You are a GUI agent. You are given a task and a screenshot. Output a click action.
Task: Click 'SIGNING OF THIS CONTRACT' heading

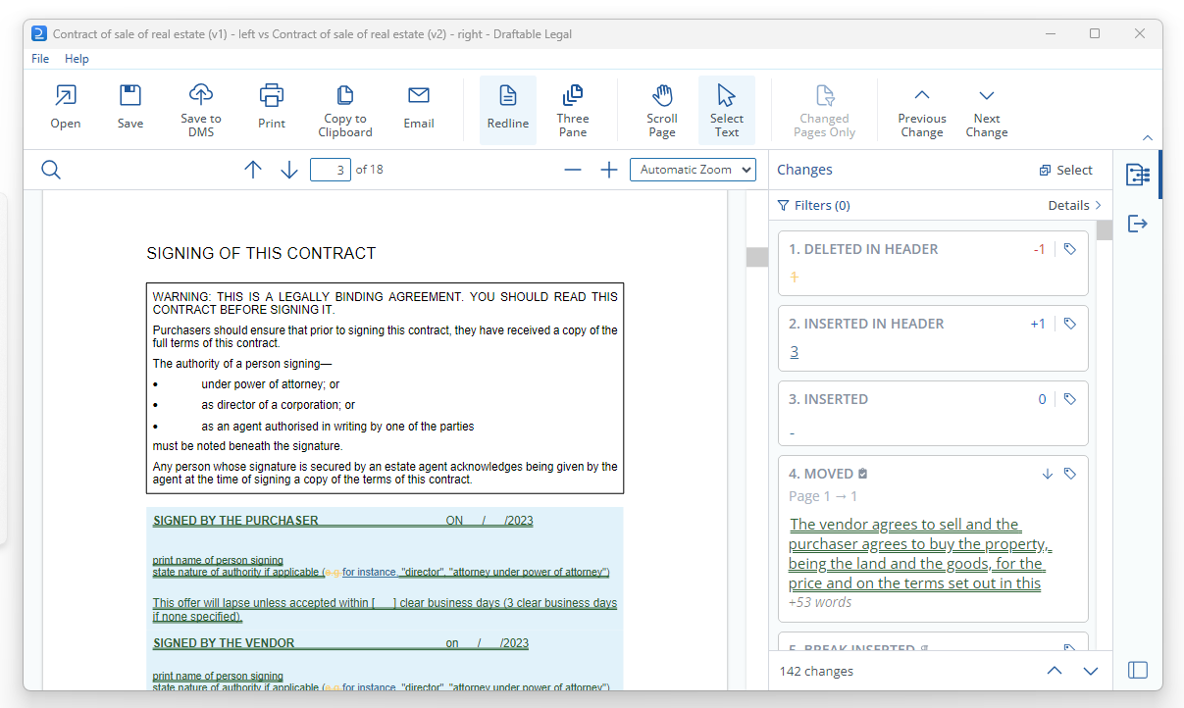[x=261, y=253]
